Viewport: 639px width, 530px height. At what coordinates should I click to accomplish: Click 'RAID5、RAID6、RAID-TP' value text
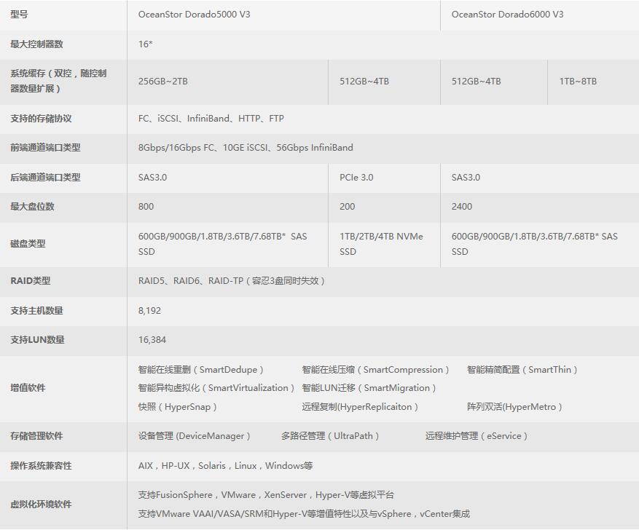pos(191,281)
